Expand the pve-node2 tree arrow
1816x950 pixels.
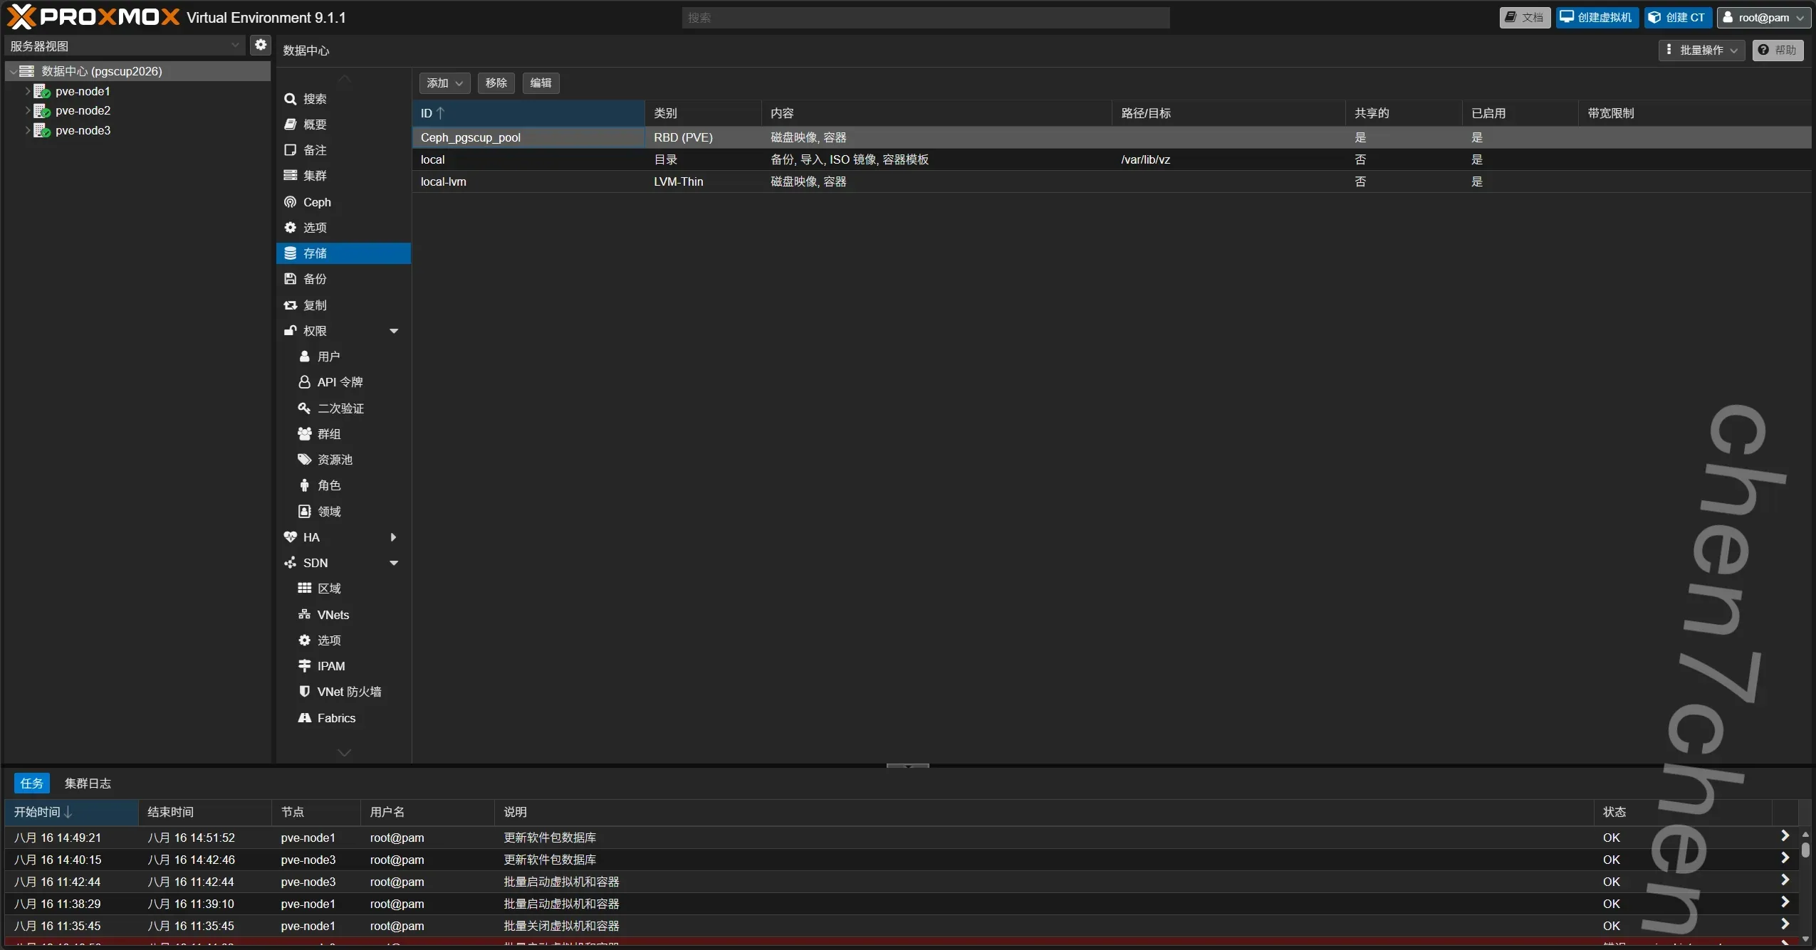point(28,110)
